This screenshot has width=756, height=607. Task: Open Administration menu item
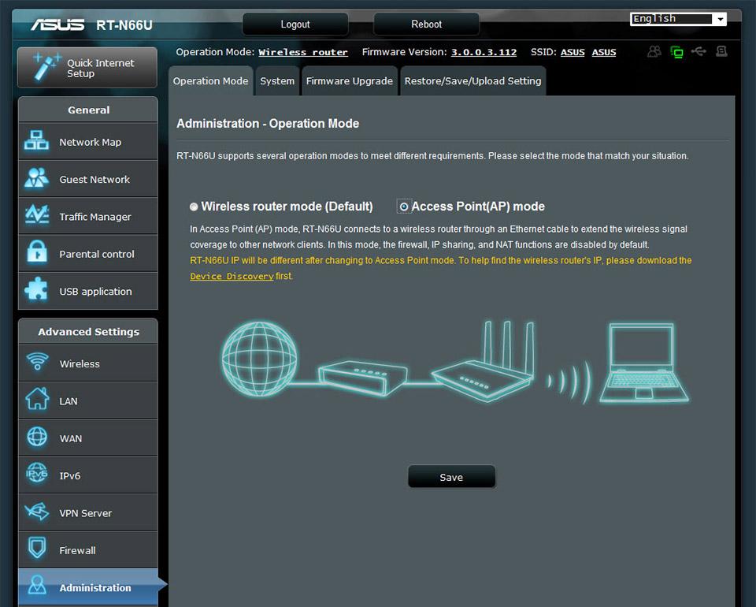pyautogui.click(x=88, y=587)
